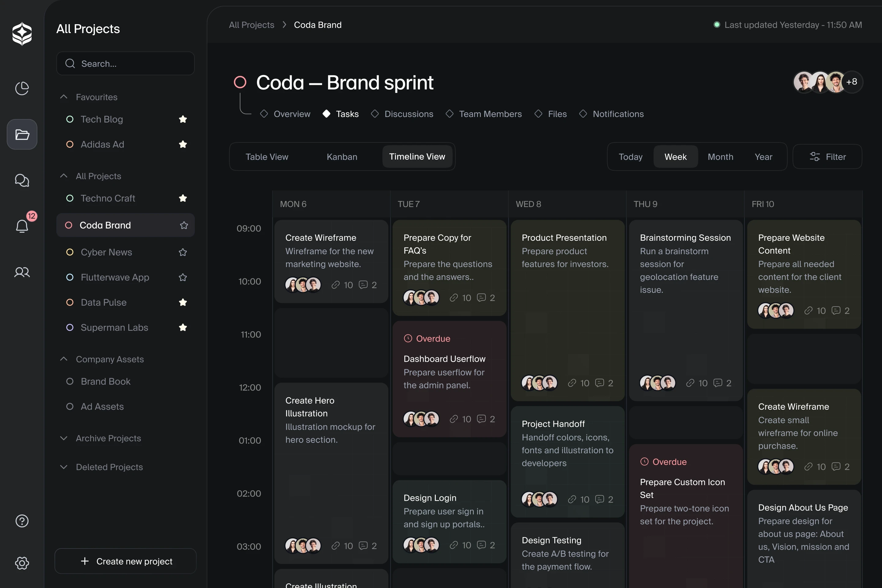Click Create new project button
882x588 pixels.
click(x=126, y=561)
